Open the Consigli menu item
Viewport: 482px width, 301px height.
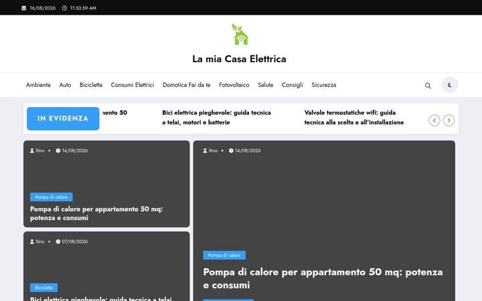[x=292, y=85]
